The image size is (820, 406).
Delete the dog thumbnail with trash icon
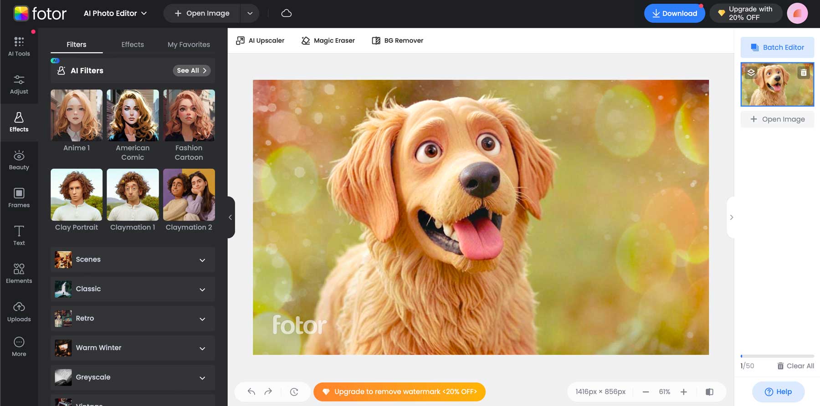[804, 72]
